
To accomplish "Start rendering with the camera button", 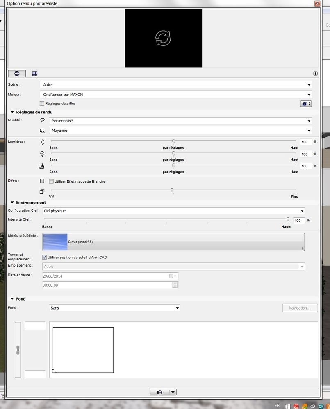I will [159, 392].
